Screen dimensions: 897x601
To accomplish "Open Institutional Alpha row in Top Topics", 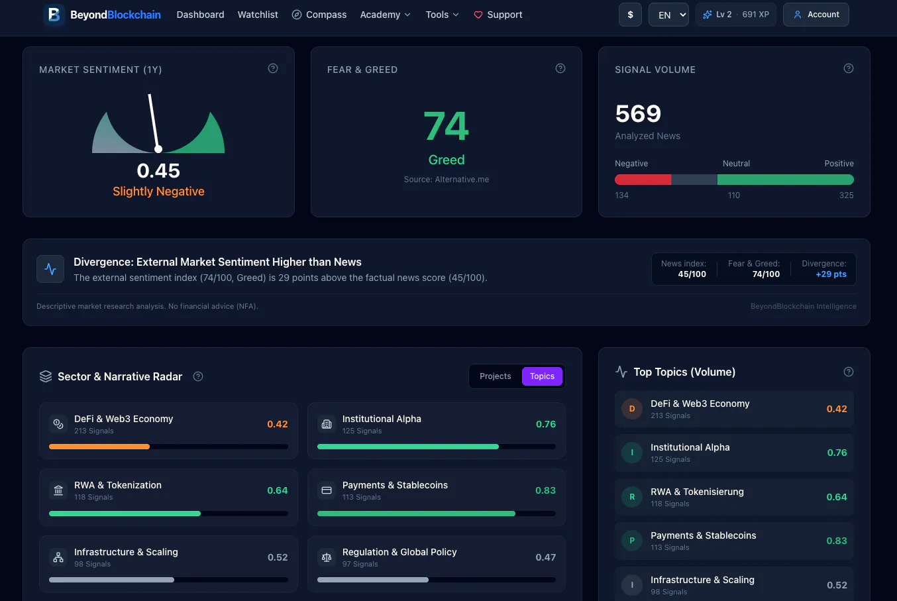I will [734, 453].
